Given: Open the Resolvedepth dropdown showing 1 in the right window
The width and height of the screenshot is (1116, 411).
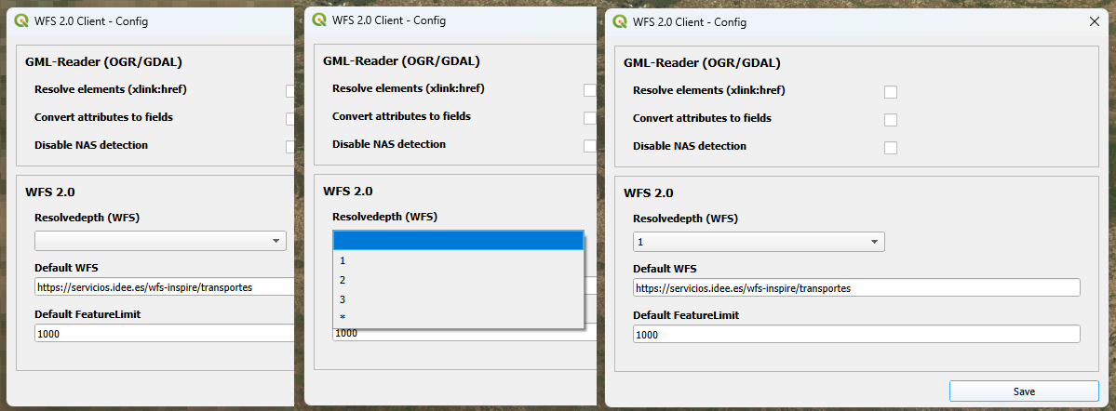Looking at the screenshot, I should (x=759, y=242).
